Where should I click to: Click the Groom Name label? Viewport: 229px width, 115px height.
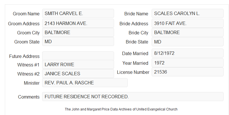tap(26, 14)
